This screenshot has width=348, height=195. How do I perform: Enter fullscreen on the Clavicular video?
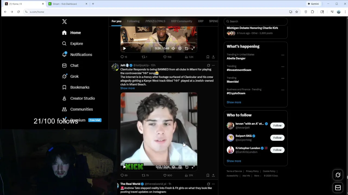click(x=193, y=167)
